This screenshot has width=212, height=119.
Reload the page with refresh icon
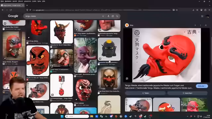pos(11,10)
